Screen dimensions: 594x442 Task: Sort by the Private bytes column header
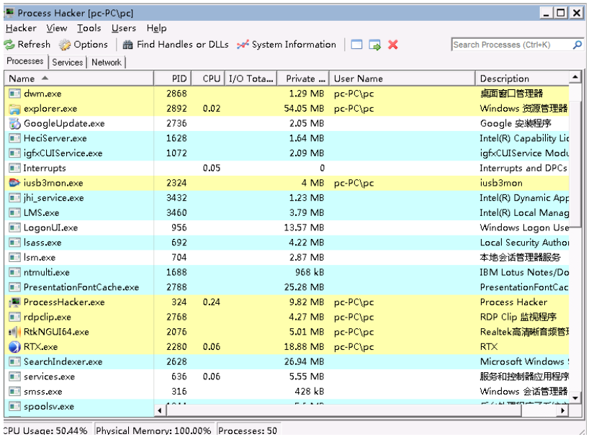[303, 78]
